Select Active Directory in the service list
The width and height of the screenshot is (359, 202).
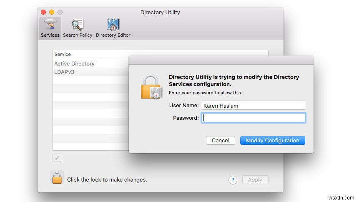coord(74,64)
